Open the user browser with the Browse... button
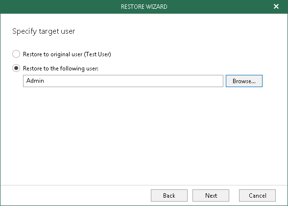This screenshot has width=288, height=206. 244,81
